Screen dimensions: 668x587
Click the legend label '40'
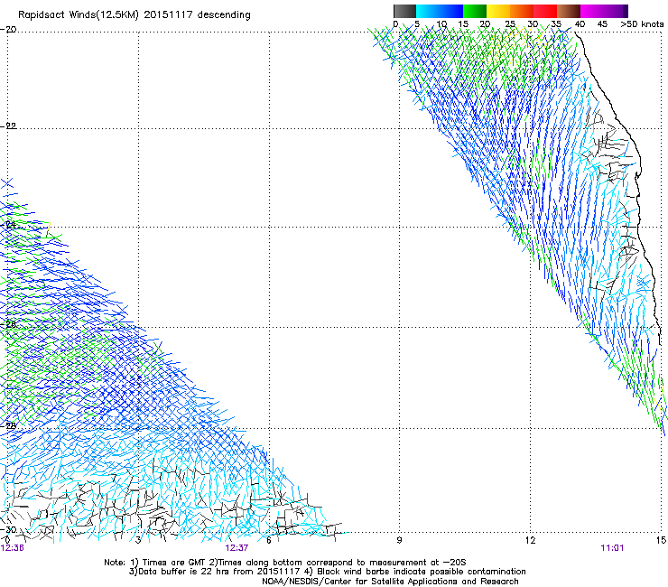click(x=580, y=24)
